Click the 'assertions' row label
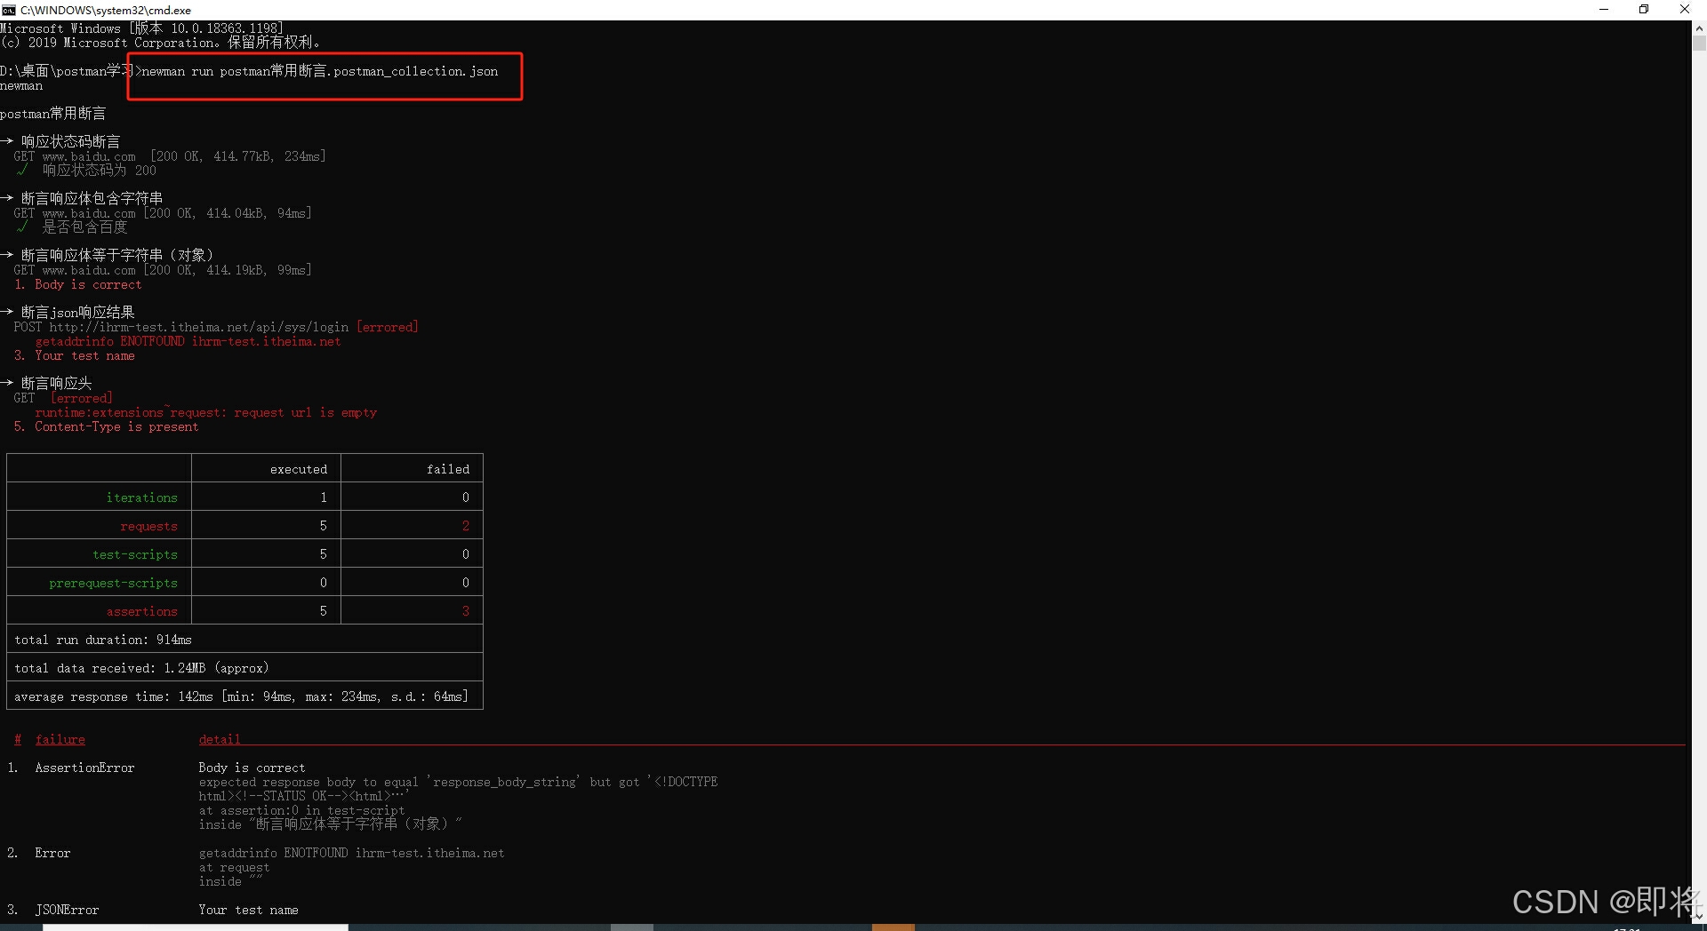The image size is (1707, 931). pos(142,611)
